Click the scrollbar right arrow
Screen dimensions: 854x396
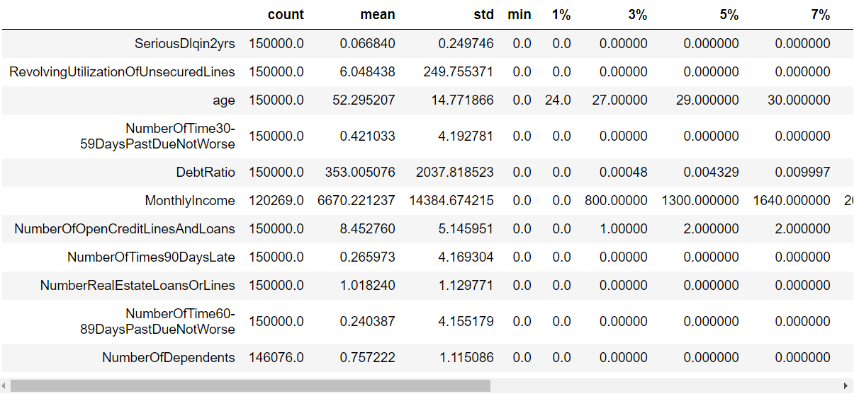[x=846, y=386]
